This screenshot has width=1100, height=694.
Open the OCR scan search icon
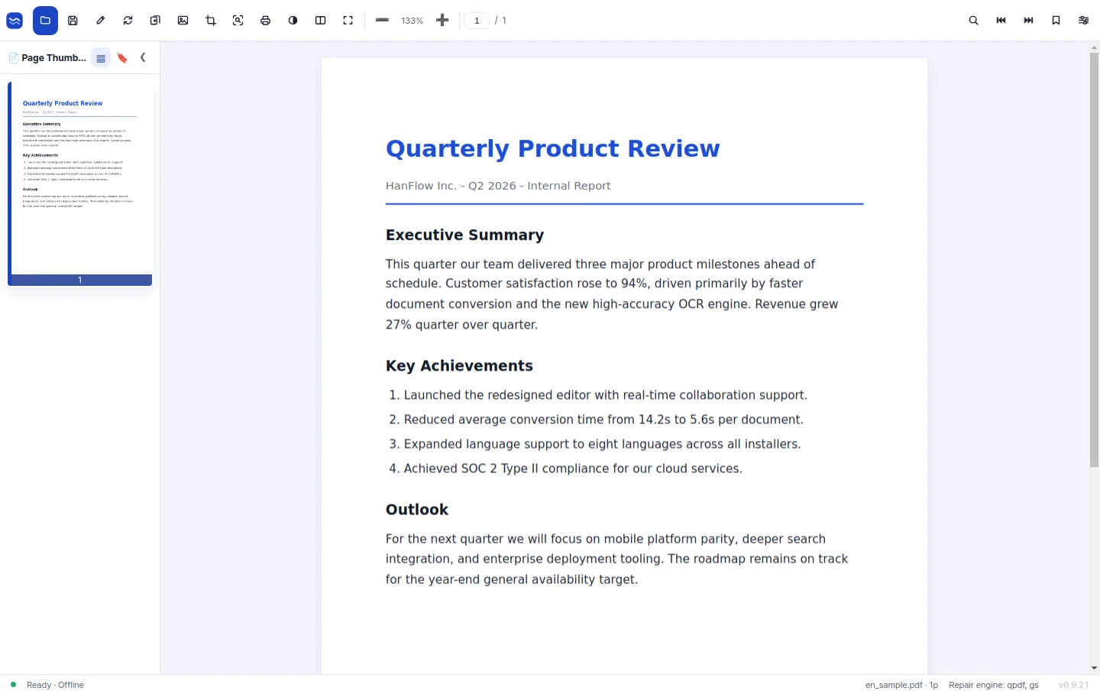point(238,21)
